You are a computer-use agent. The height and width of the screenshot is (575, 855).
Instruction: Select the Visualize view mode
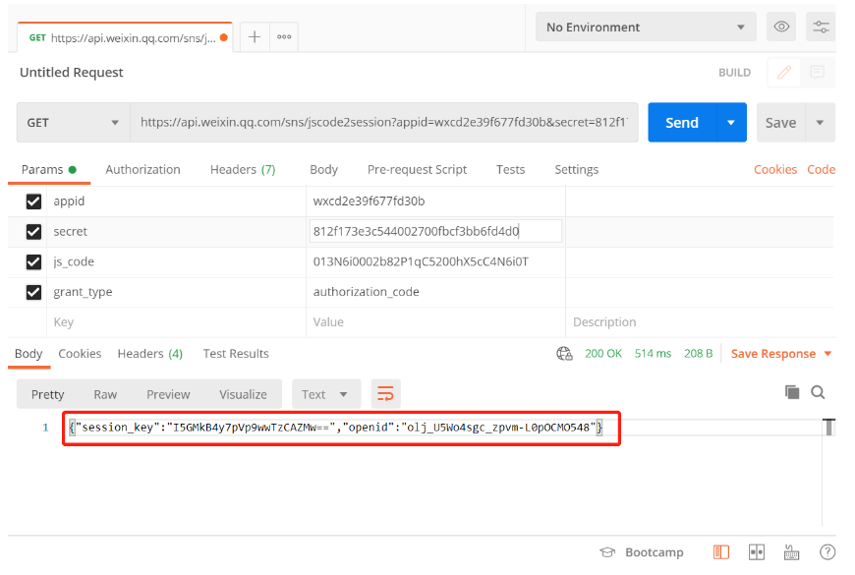(x=243, y=394)
